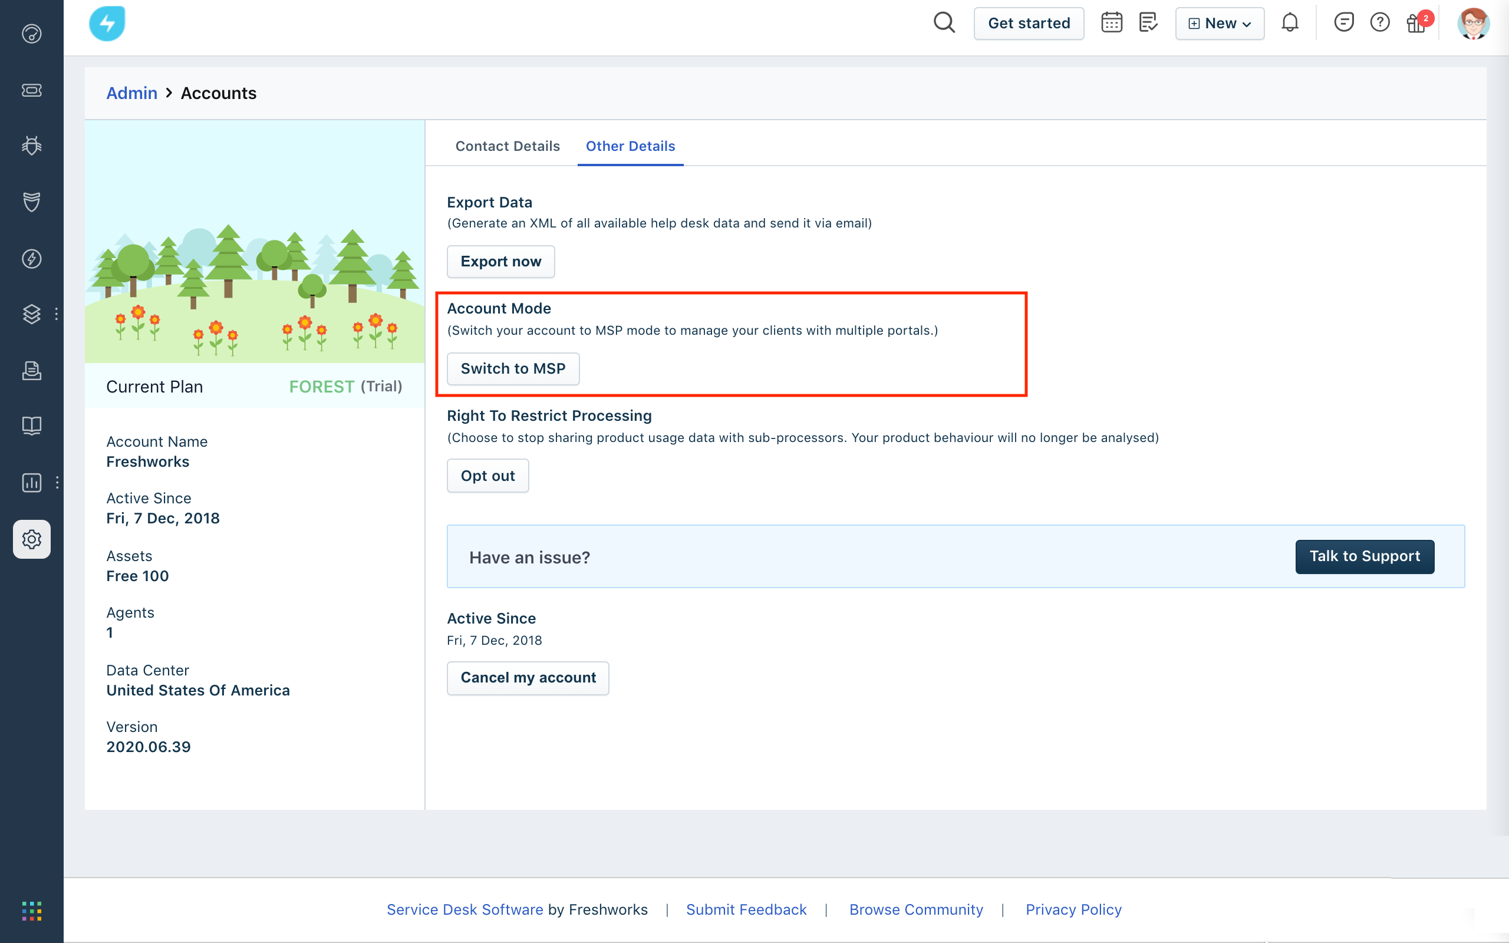The image size is (1509, 943).
Task: Open the Browse Community footer link
Action: tap(916, 909)
